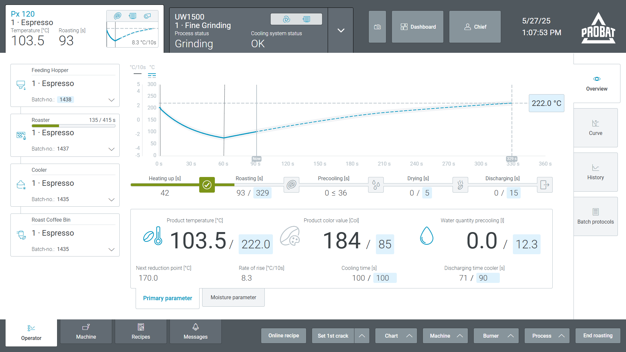Viewport: 626px width, 352px height.
Task: Toggle the Heating up completed checkmark
Action: click(207, 185)
